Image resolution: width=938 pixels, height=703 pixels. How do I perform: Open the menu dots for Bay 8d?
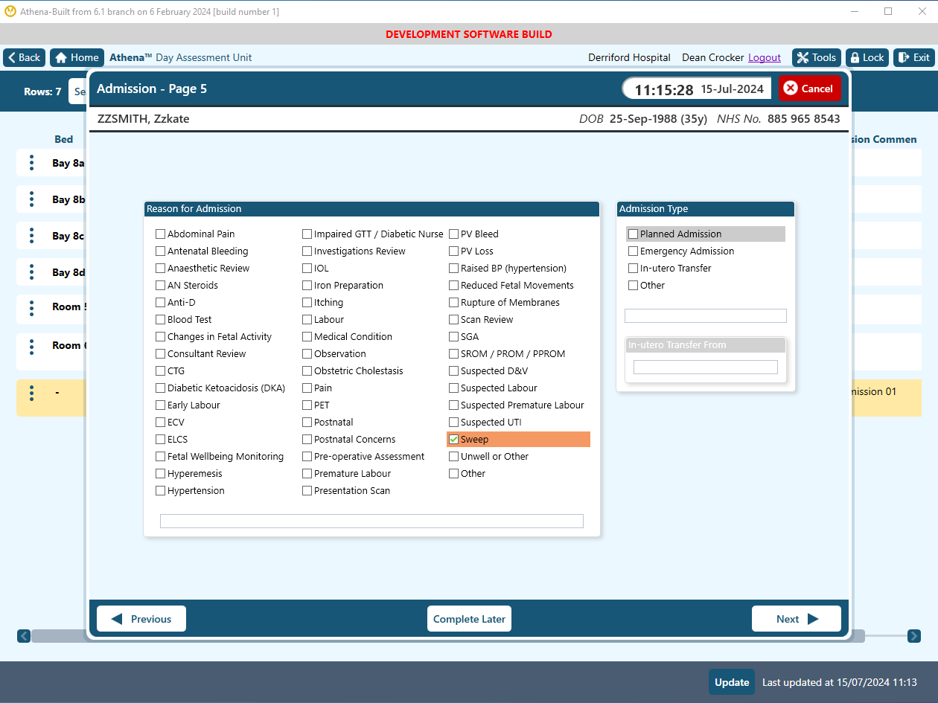point(31,272)
